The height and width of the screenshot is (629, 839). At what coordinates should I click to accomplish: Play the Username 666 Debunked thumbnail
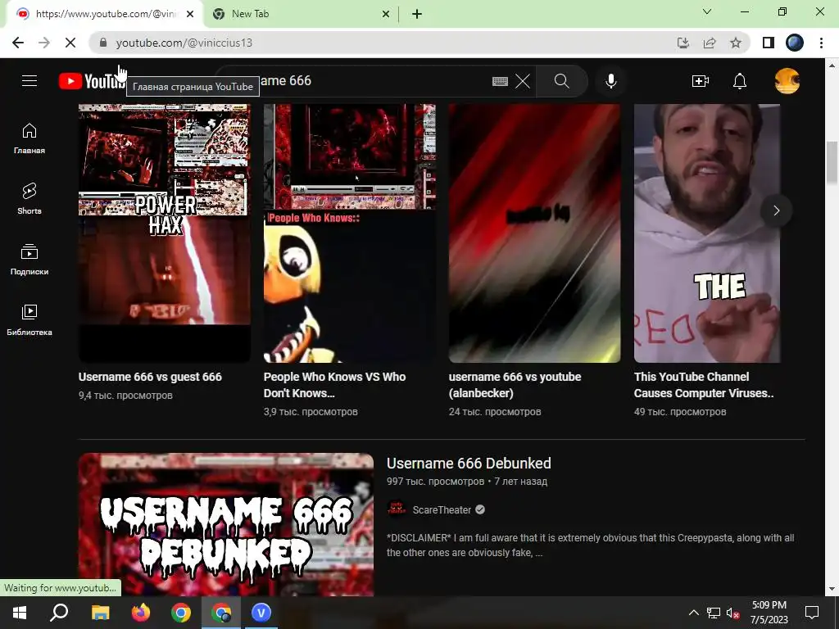[226, 524]
